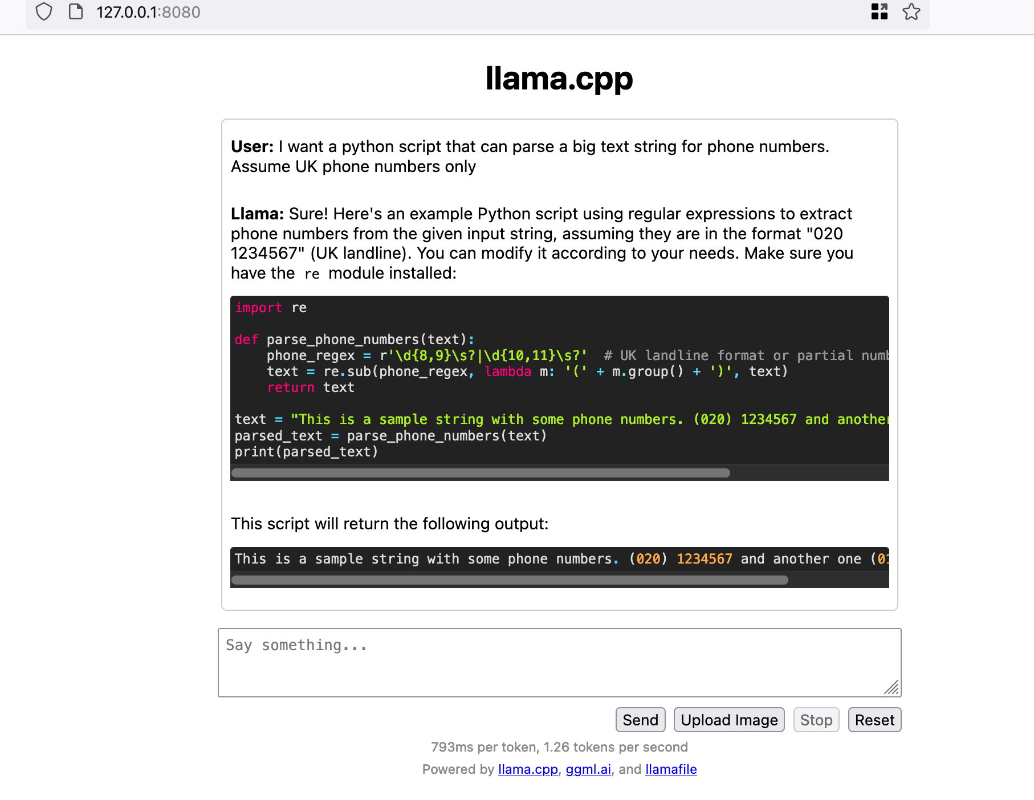Open the llamafile footer link

pos(671,769)
